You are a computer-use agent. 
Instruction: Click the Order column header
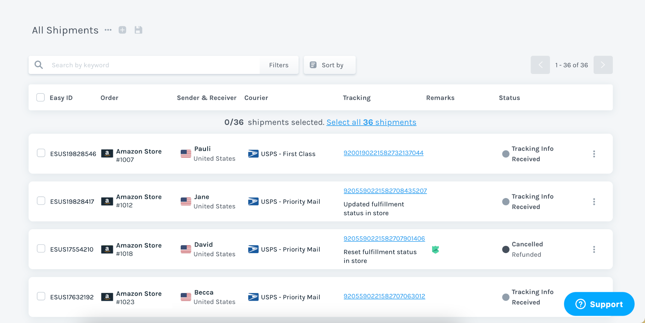109,98
